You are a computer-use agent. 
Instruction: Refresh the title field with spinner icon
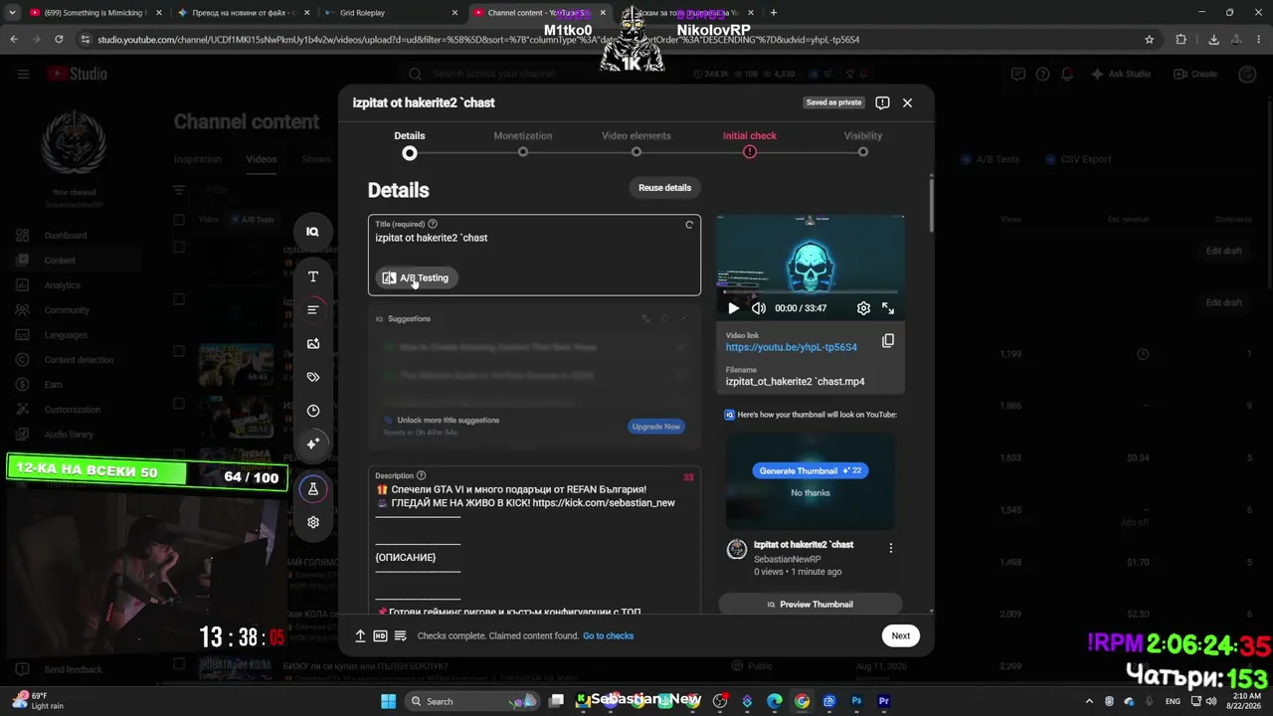coord(688,225)
